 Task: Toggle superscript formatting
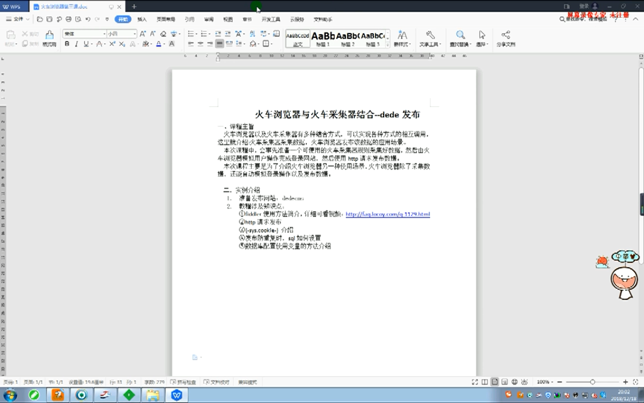point(112,44)
